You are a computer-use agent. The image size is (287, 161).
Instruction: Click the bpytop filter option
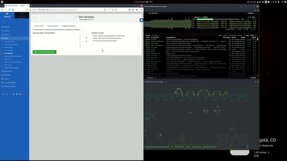[x=155, y=35]
